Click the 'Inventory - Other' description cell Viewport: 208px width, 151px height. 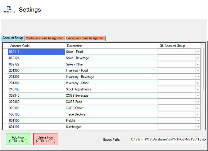click(111, 83)
